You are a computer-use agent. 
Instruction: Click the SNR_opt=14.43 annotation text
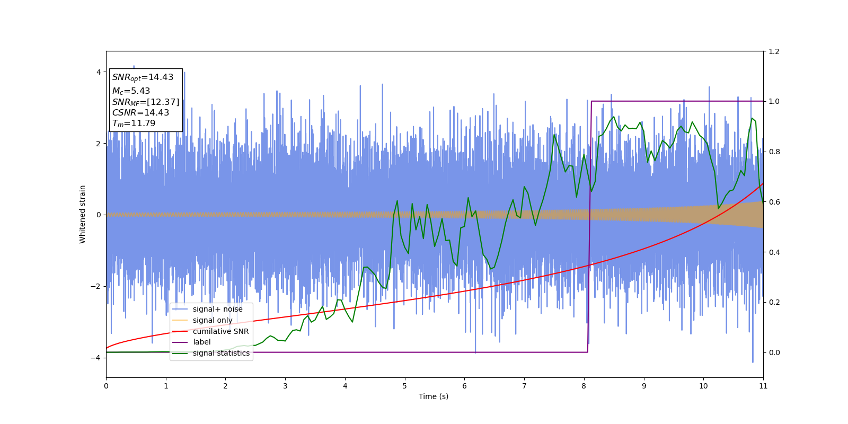point(143,77)
